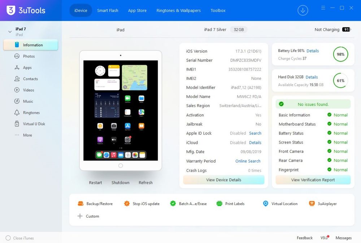Click the model identifier iPad7,12 (A2198)
Screen dimensions: 361x243
(x=246, y=88)
